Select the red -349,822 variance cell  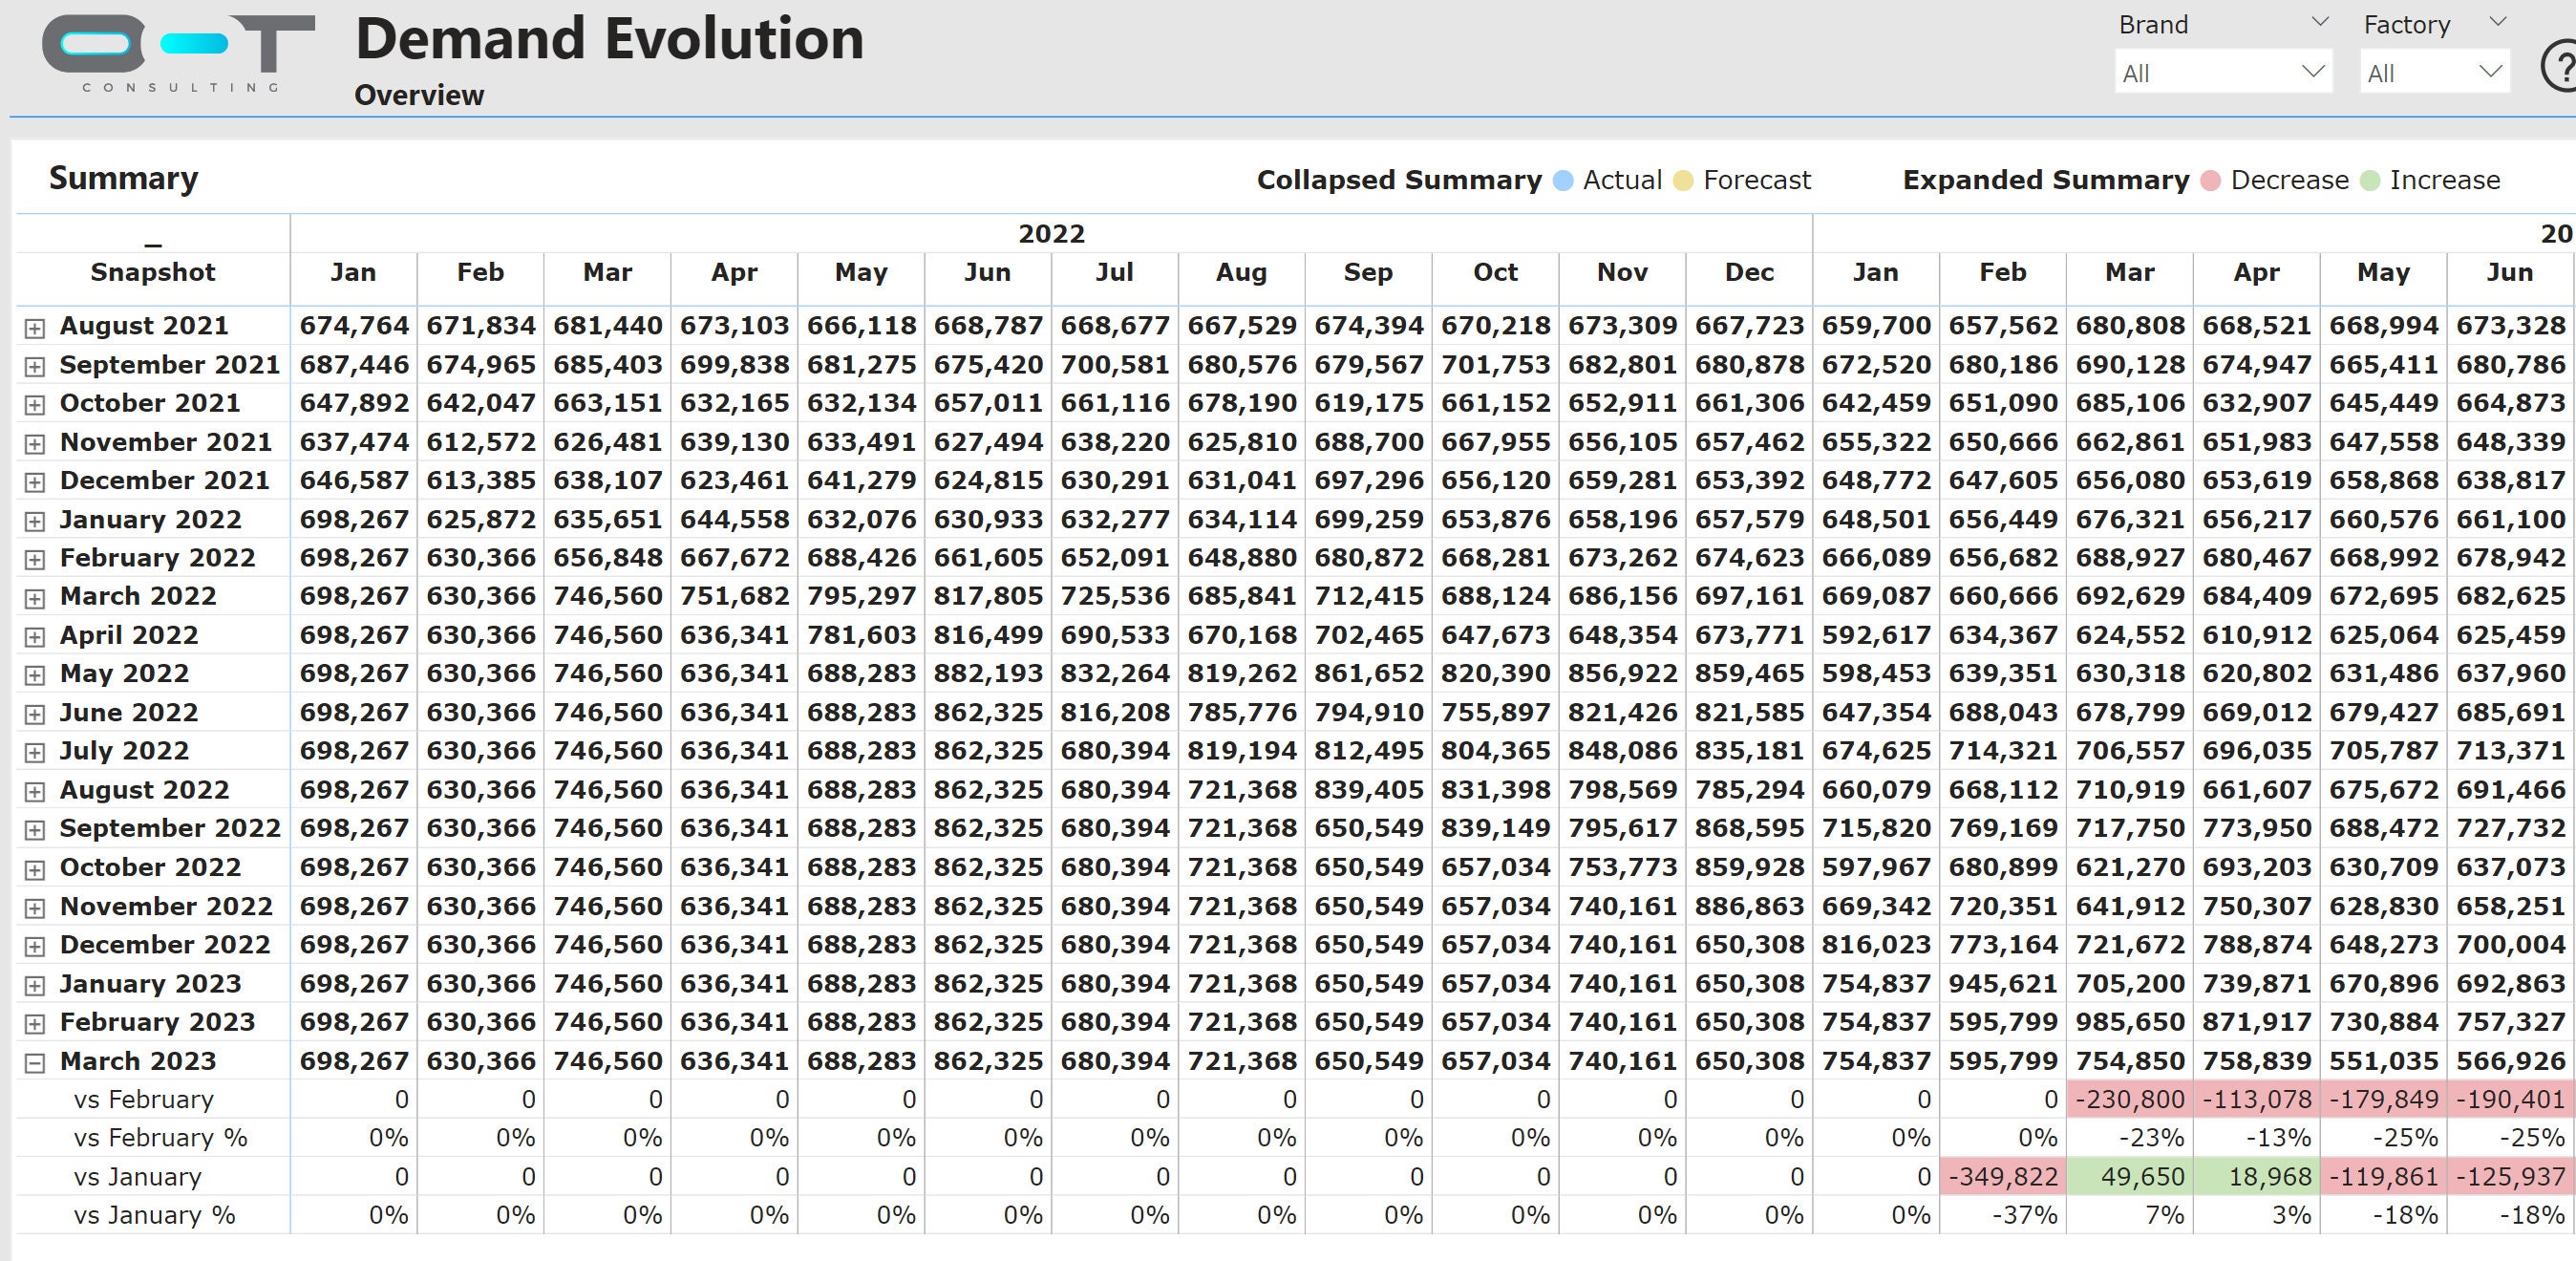coord(2003,1176)
